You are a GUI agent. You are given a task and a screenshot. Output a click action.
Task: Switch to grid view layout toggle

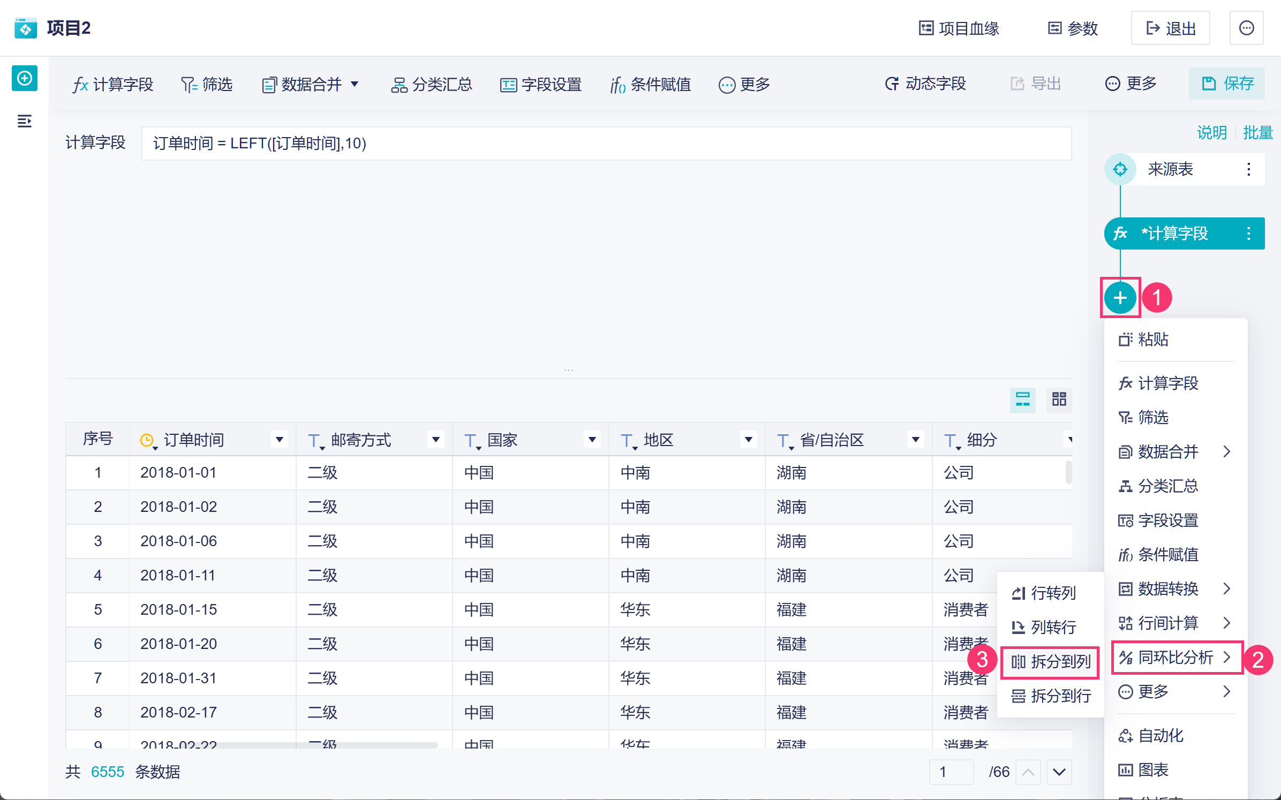(x=1059, y=399)
